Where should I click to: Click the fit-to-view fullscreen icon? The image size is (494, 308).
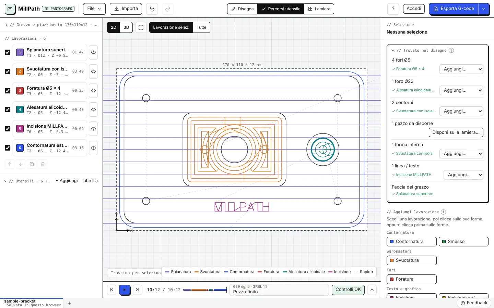(141, 27)
